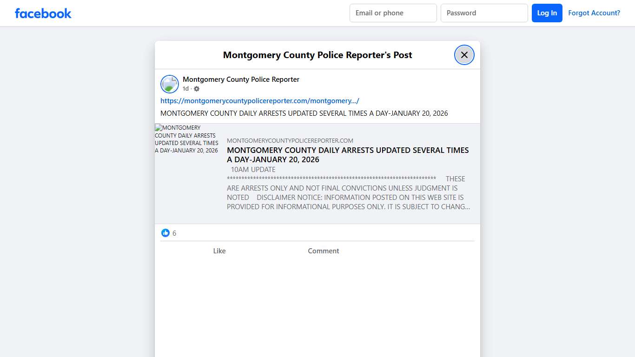Click Montgomery County Police Reporter's profile picture
This screenshot has height=357, width=635.
click(170, 84)
